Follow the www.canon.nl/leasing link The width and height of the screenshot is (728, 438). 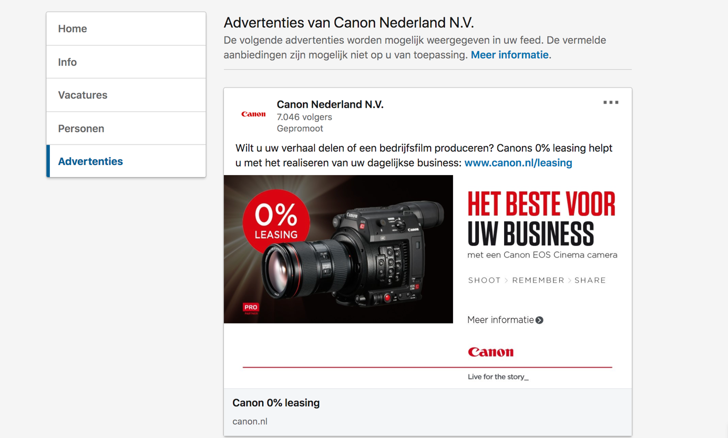click(518, 163)
